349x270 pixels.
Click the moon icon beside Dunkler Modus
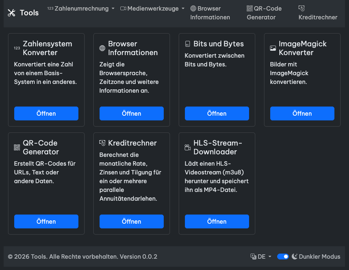click(294, 256)
